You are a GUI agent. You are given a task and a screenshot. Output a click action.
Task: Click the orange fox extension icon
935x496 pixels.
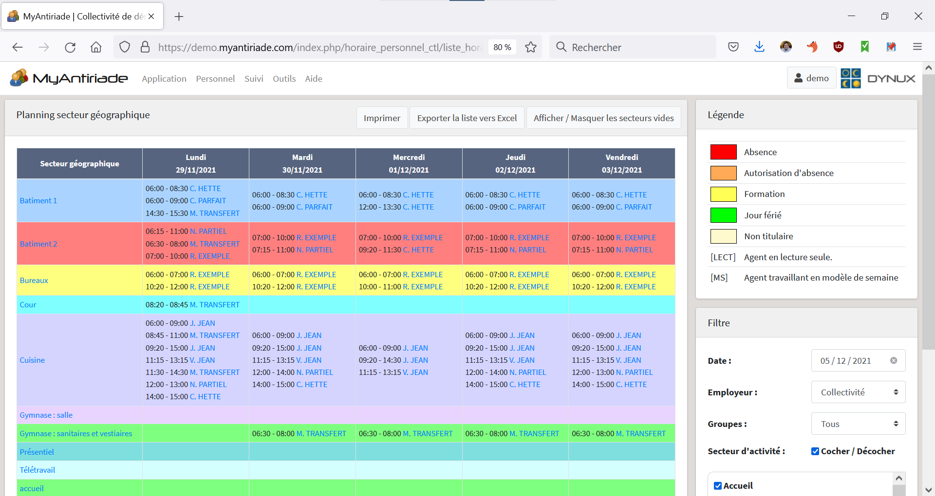pos(812,47)
